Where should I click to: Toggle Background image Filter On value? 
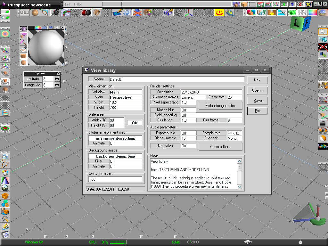point(126,161)
